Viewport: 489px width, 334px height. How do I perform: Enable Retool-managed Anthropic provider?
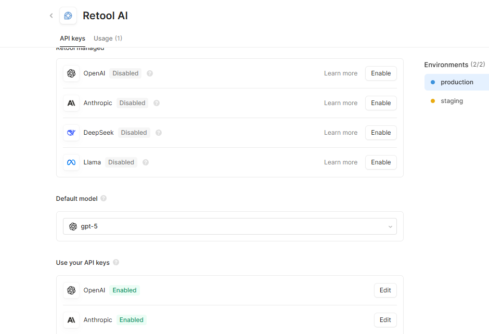pos(380,103)
